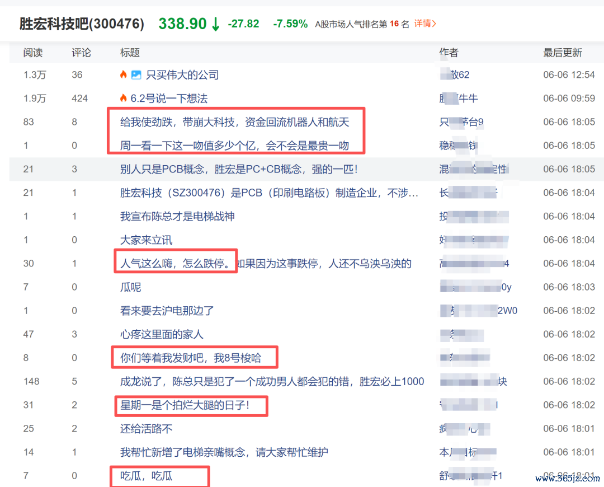Click the 标题 column header
The height and width of the screenshot is (487, 604).
click(130, 53)
